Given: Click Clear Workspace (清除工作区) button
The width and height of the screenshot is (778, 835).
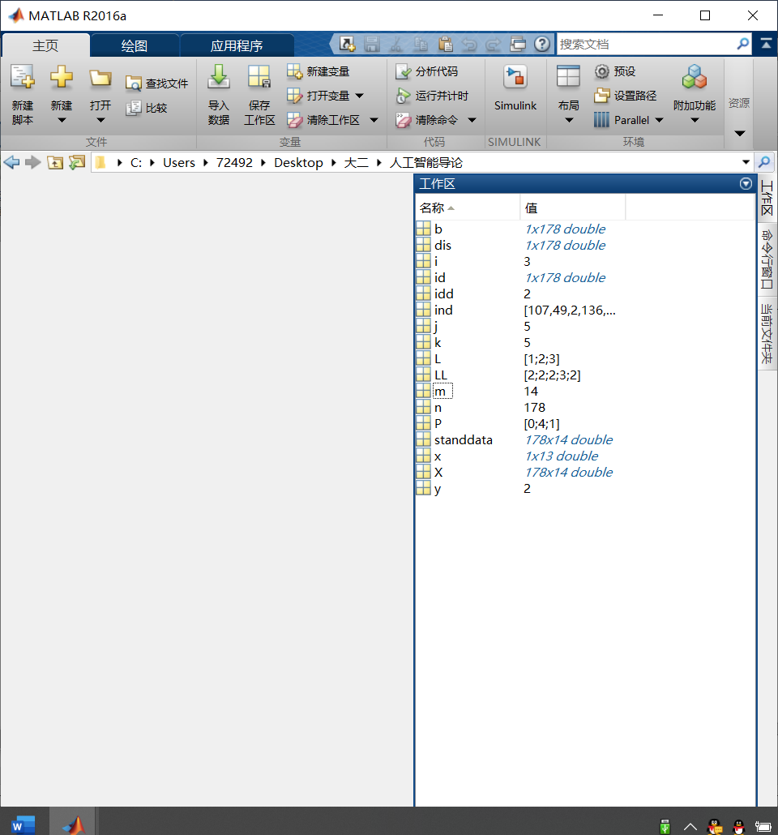Looking at the screenshot, I should 324,120.
